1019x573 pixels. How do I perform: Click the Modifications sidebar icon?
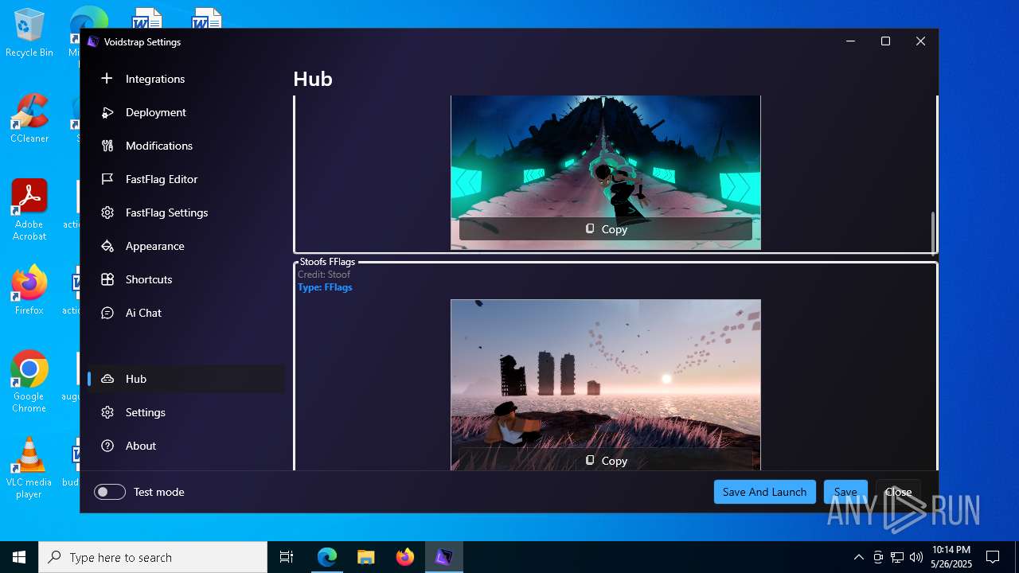click(x=107, y=146)
